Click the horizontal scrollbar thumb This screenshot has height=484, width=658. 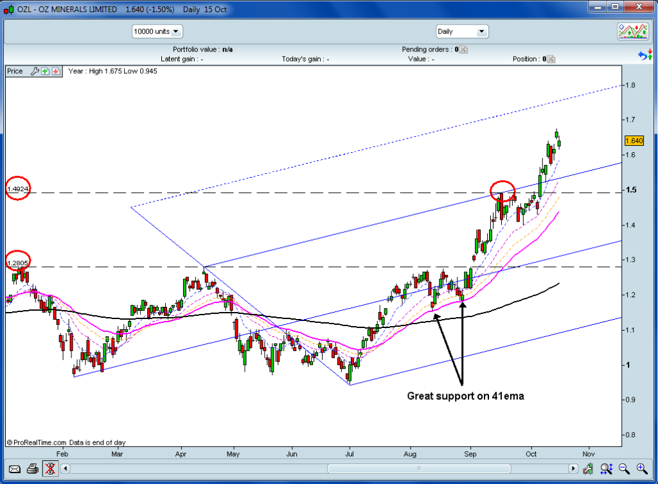point(419,469)
